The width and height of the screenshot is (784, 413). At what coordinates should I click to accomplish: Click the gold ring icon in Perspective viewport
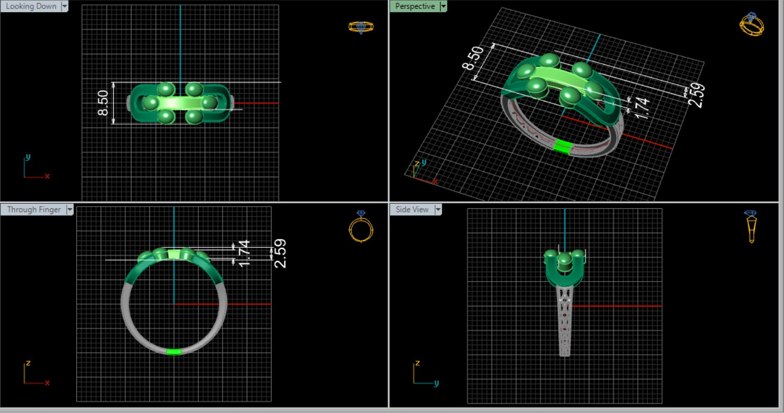tap(751, 24)
